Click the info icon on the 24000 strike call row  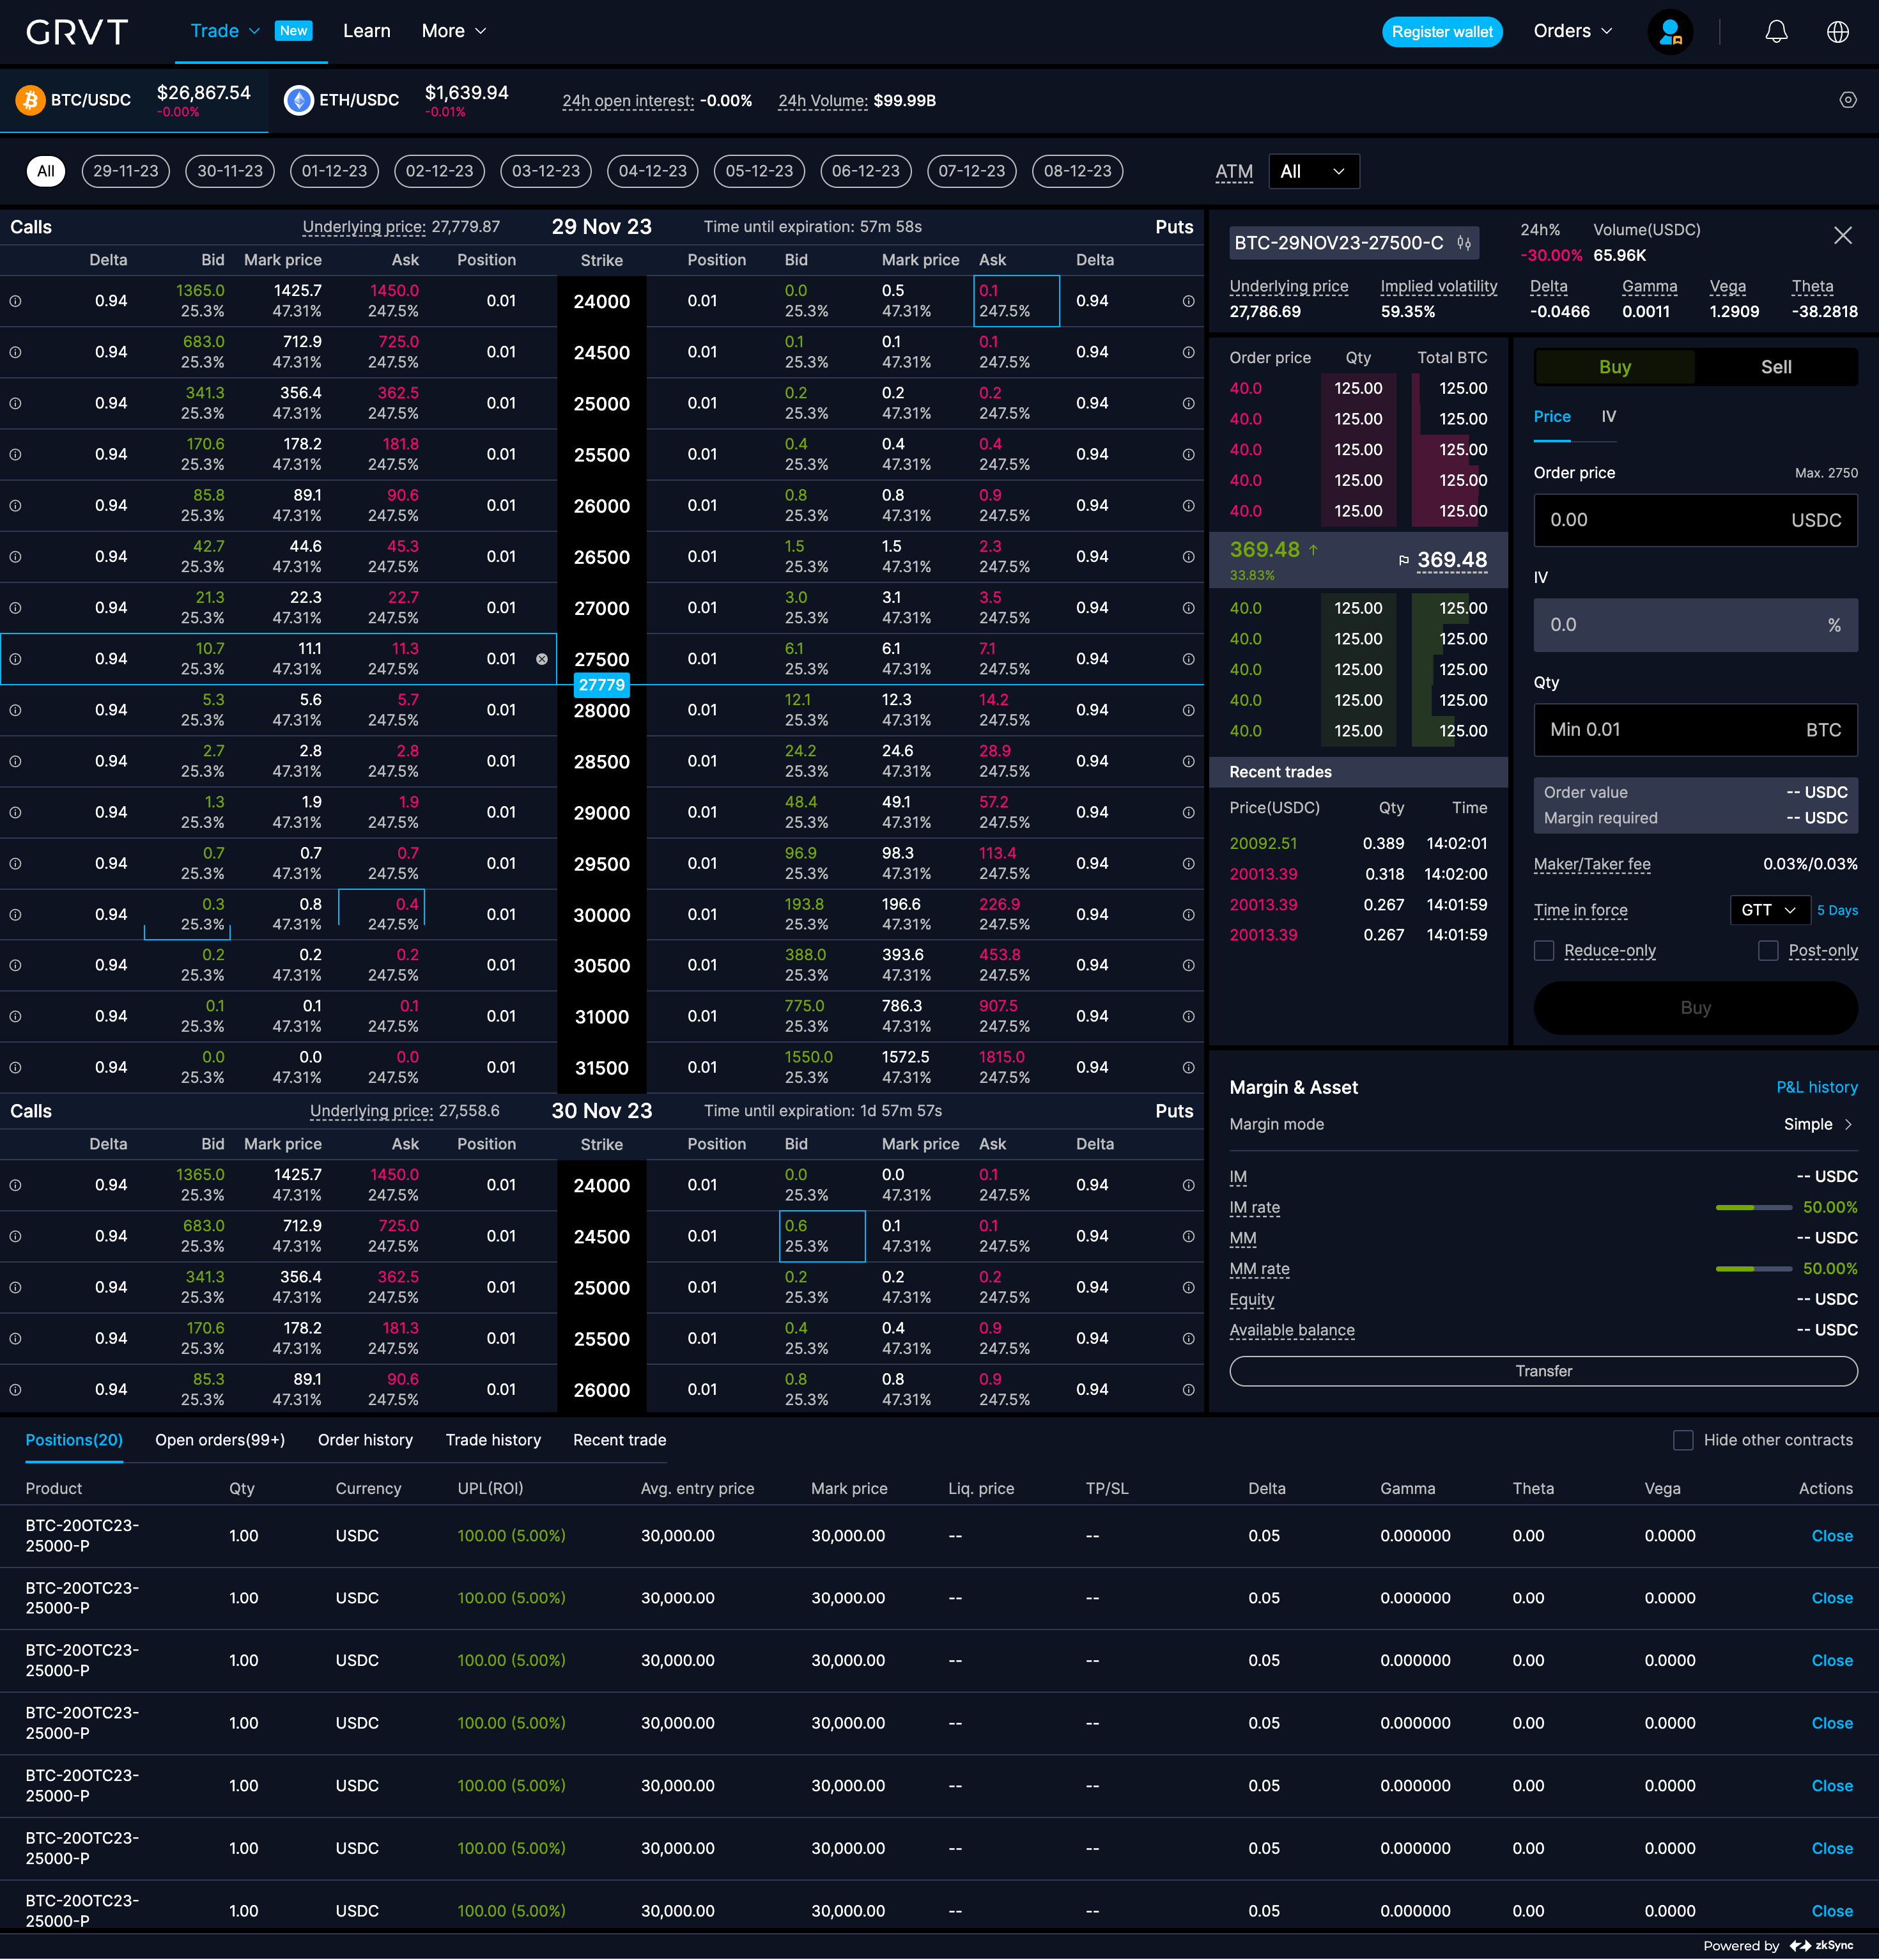[16, 300]
